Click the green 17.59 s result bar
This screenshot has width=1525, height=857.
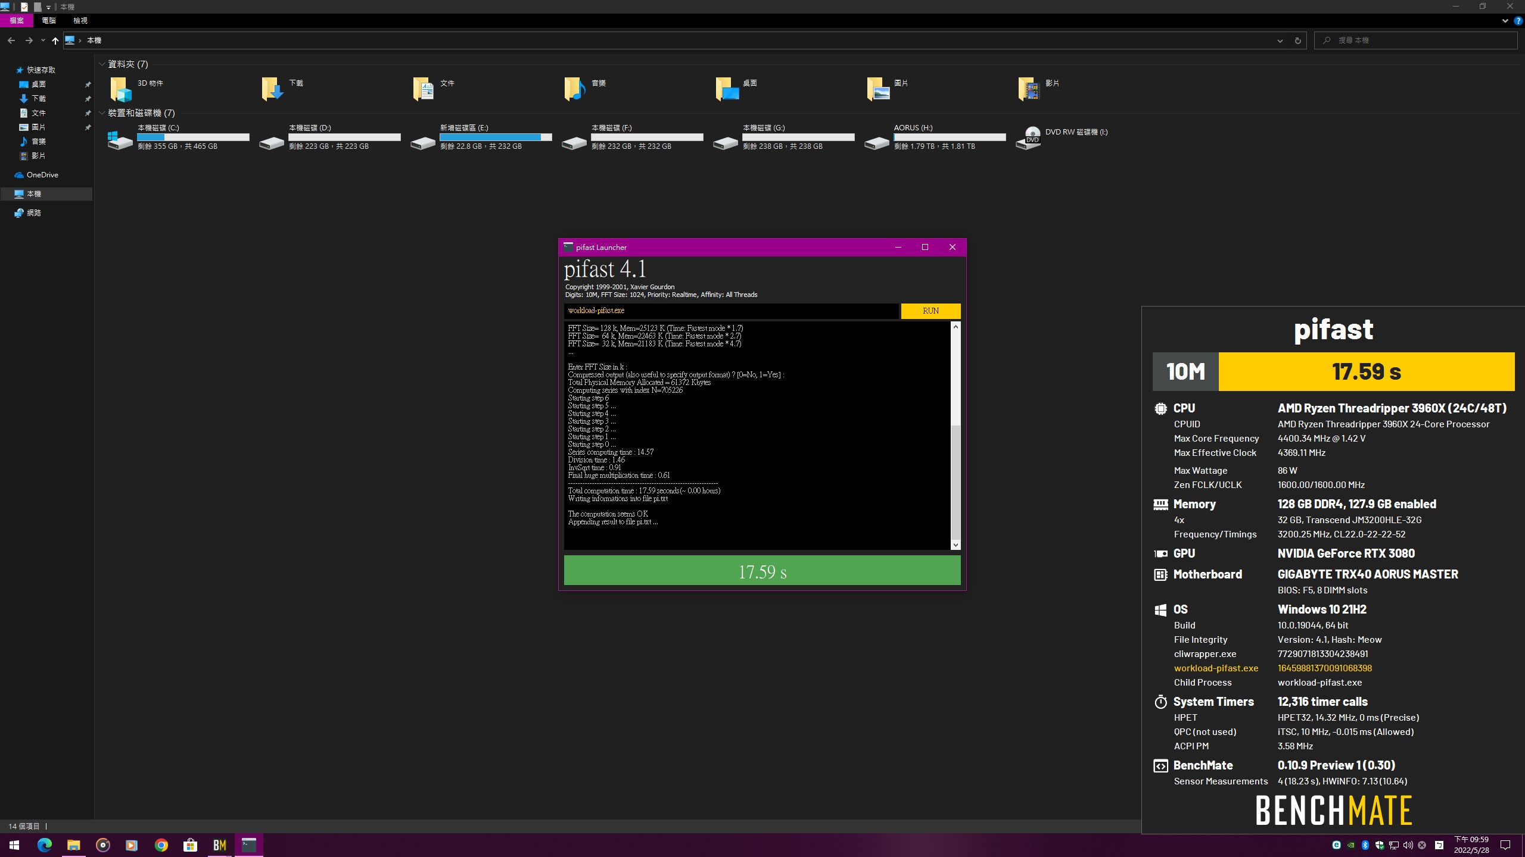(762, 571)
